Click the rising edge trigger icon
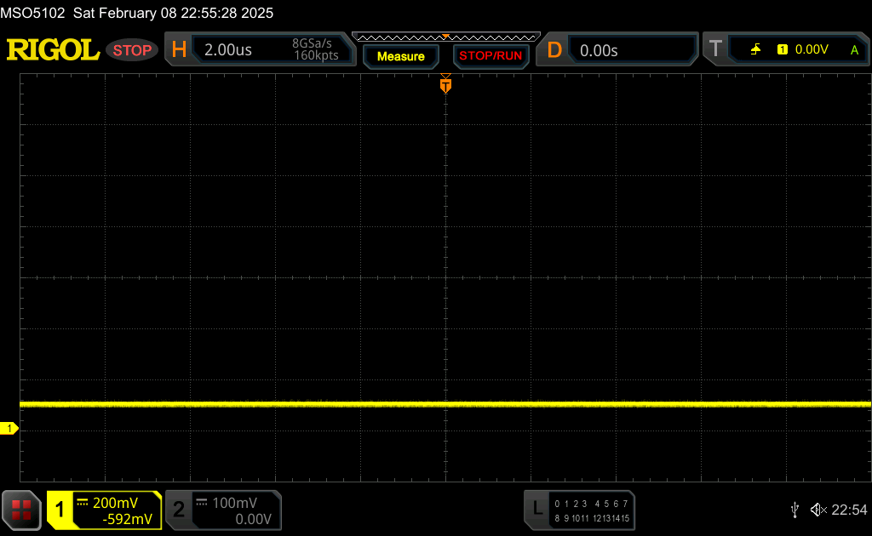The height and width of the screenshot is (536, 872). pos(756,49)
